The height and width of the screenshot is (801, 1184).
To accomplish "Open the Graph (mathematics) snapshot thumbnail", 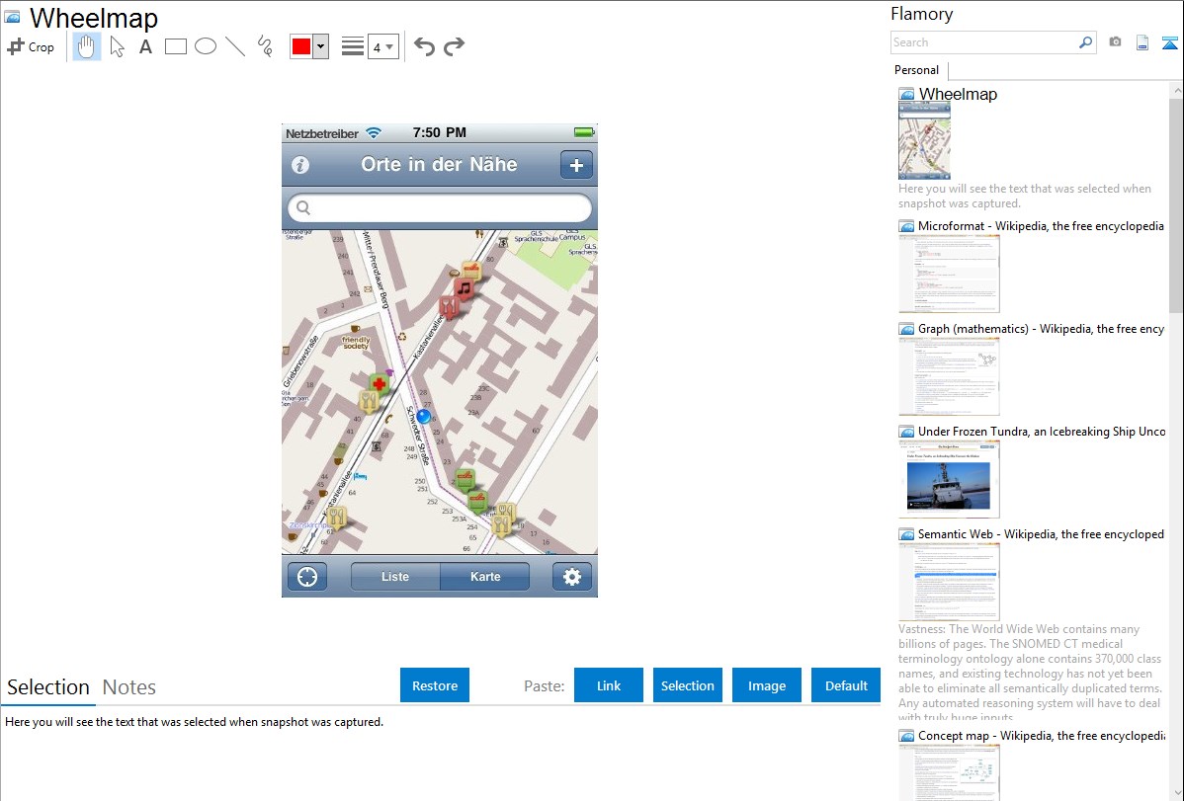I will click(949, 376).
